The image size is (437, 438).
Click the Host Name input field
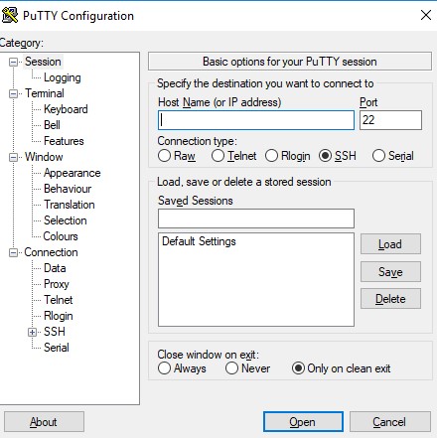pyautogui.click(x=256, y=120)
